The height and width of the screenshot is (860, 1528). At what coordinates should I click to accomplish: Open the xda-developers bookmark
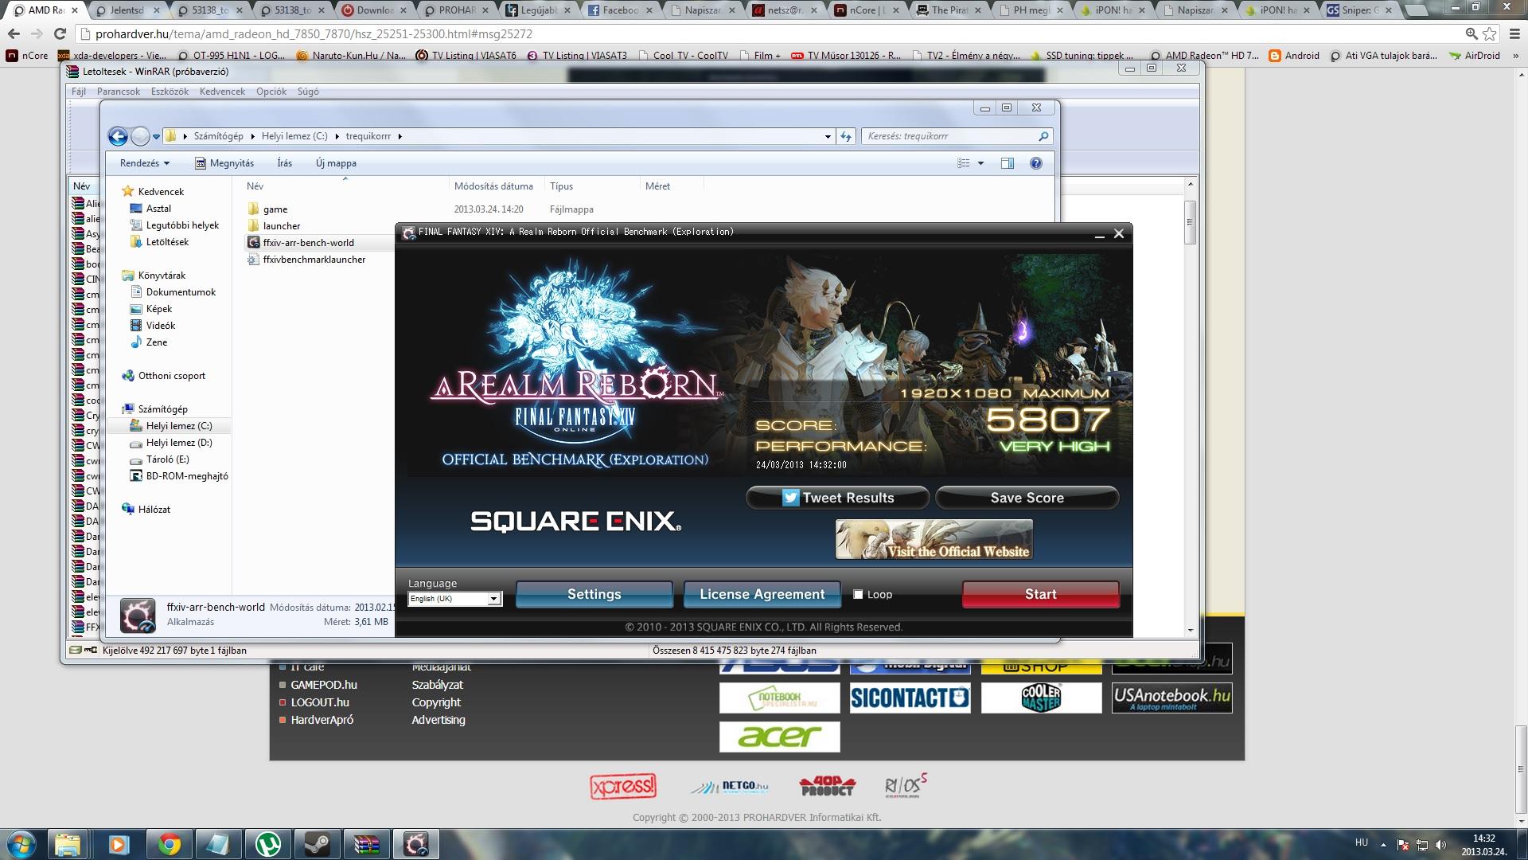111,56
